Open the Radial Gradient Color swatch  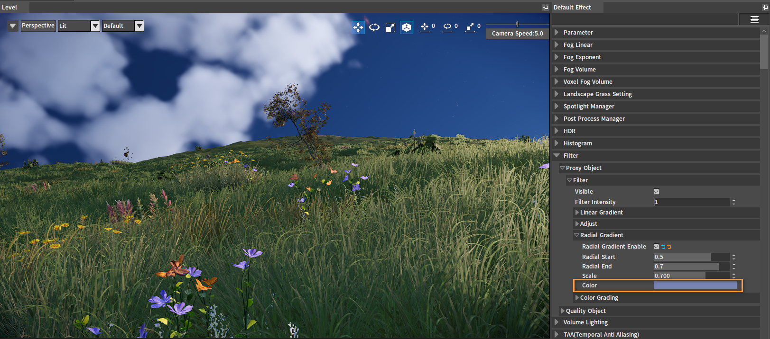[x=695, y=285]
